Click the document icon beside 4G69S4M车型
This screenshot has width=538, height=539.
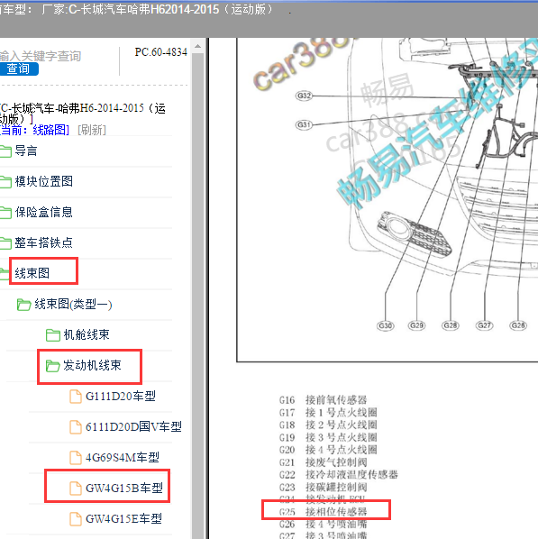[x=76, y=458]
